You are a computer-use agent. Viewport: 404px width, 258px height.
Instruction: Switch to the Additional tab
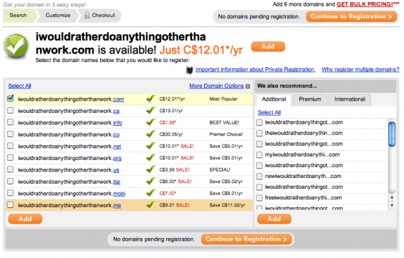(x=274, y=100)
